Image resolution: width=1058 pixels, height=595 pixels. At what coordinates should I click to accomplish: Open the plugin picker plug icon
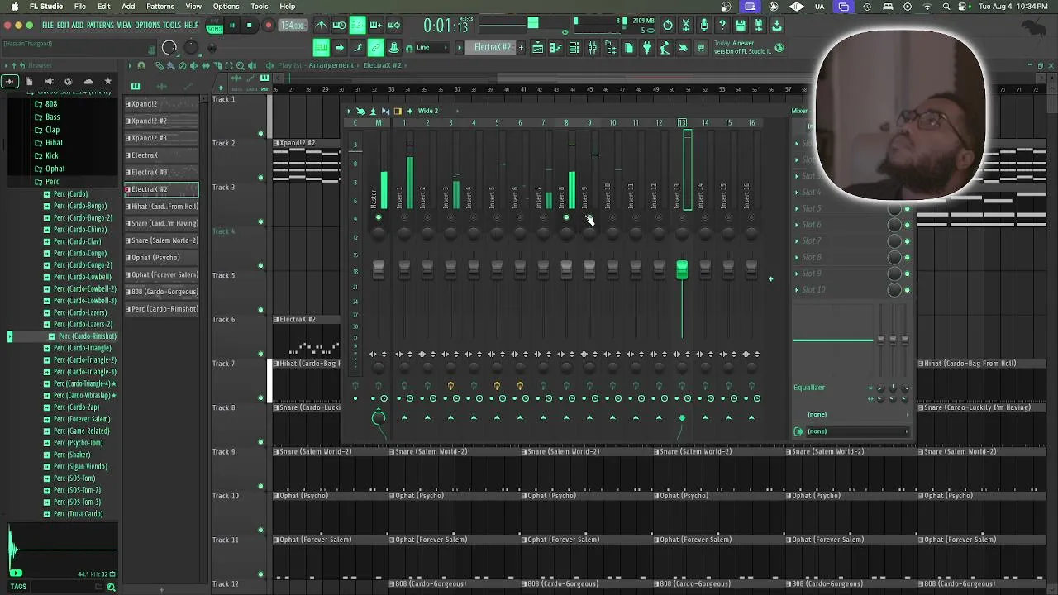tap(647, 48)
